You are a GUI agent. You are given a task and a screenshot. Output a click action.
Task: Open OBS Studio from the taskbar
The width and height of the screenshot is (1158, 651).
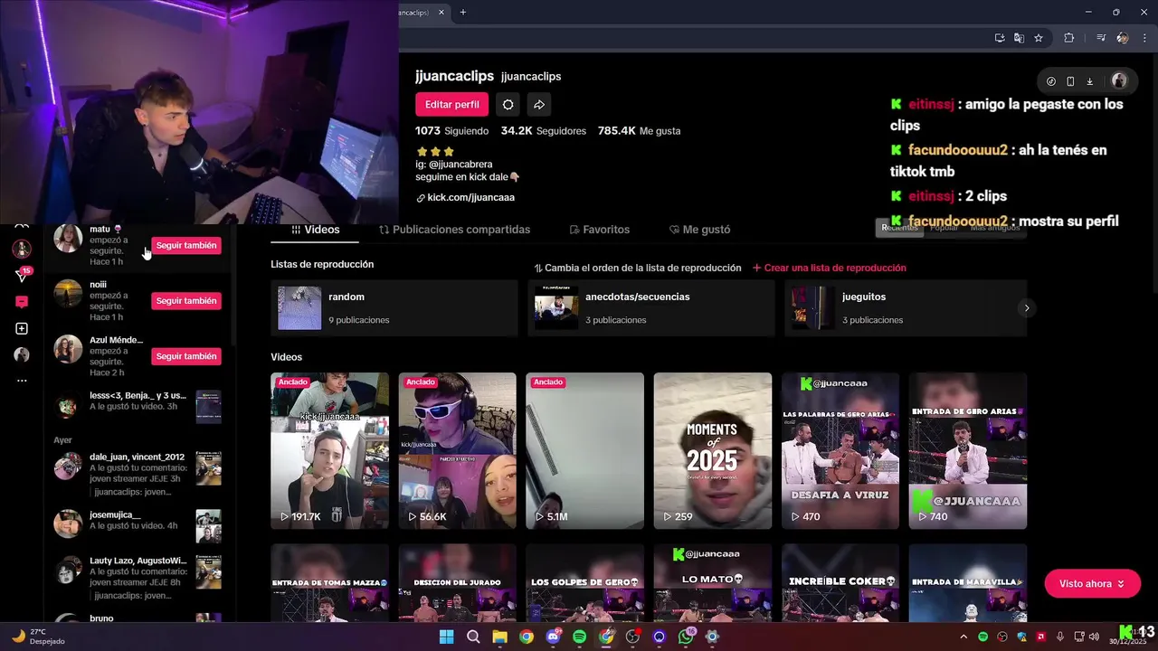pyautogui.click(x=632, y=637)
